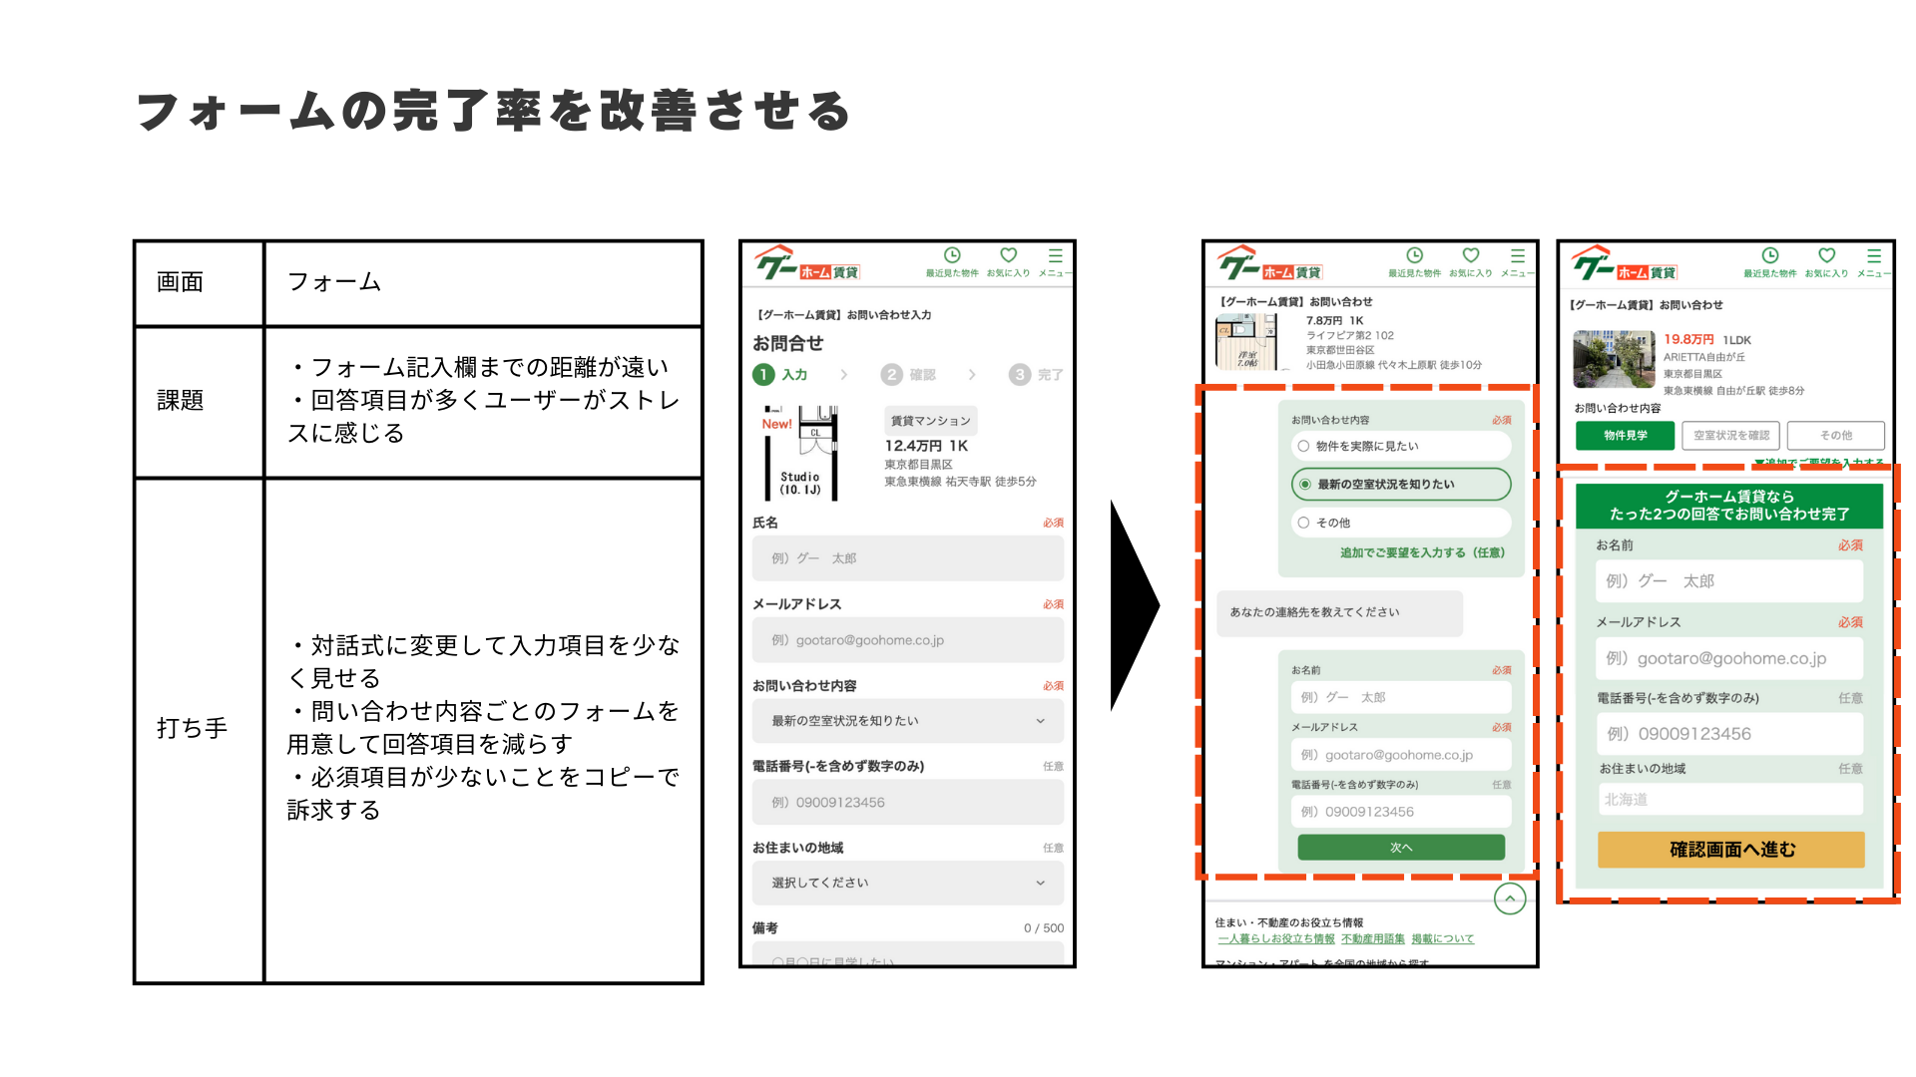
Task: Click the heart favorites icon in left mockup
Action: [x=1008, y=256]
